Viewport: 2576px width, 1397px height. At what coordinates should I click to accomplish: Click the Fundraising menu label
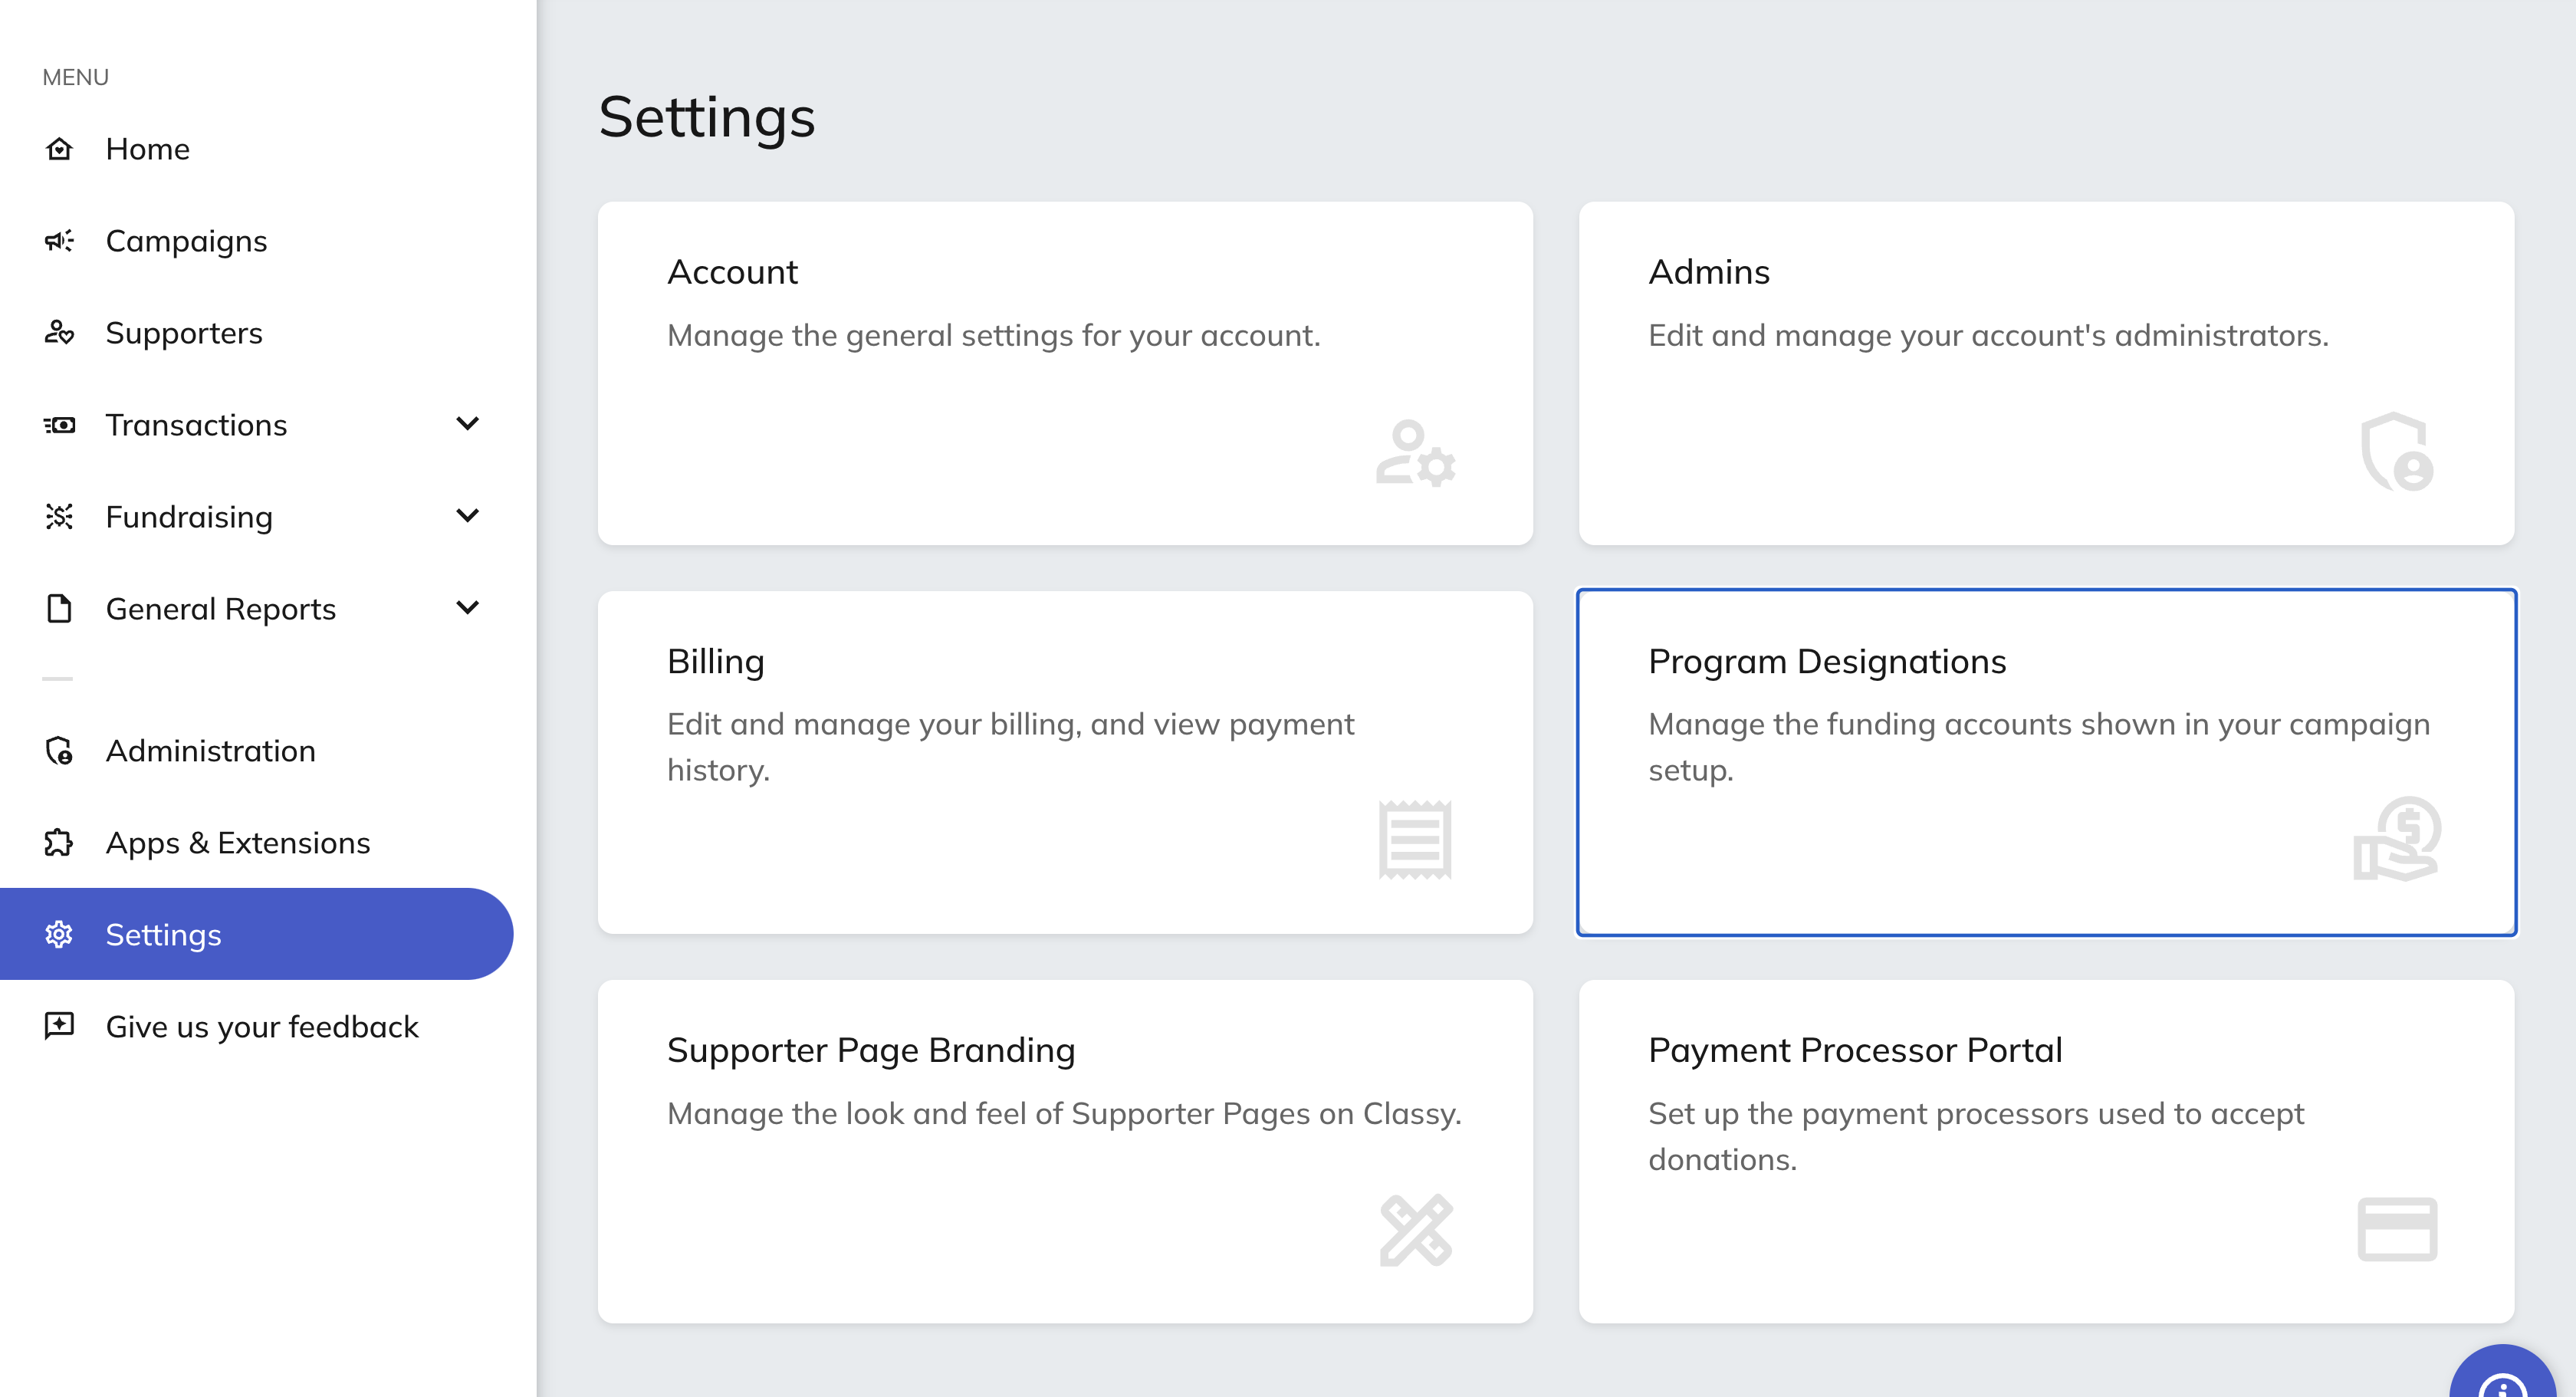coord(189,518)
